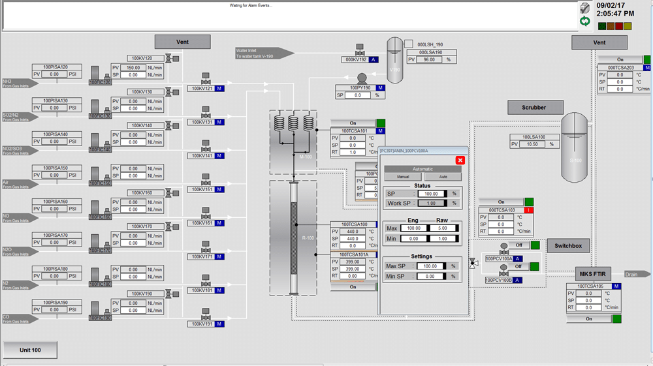Open the Switchbox button
The image size is (653, 366).
point(568,246)
